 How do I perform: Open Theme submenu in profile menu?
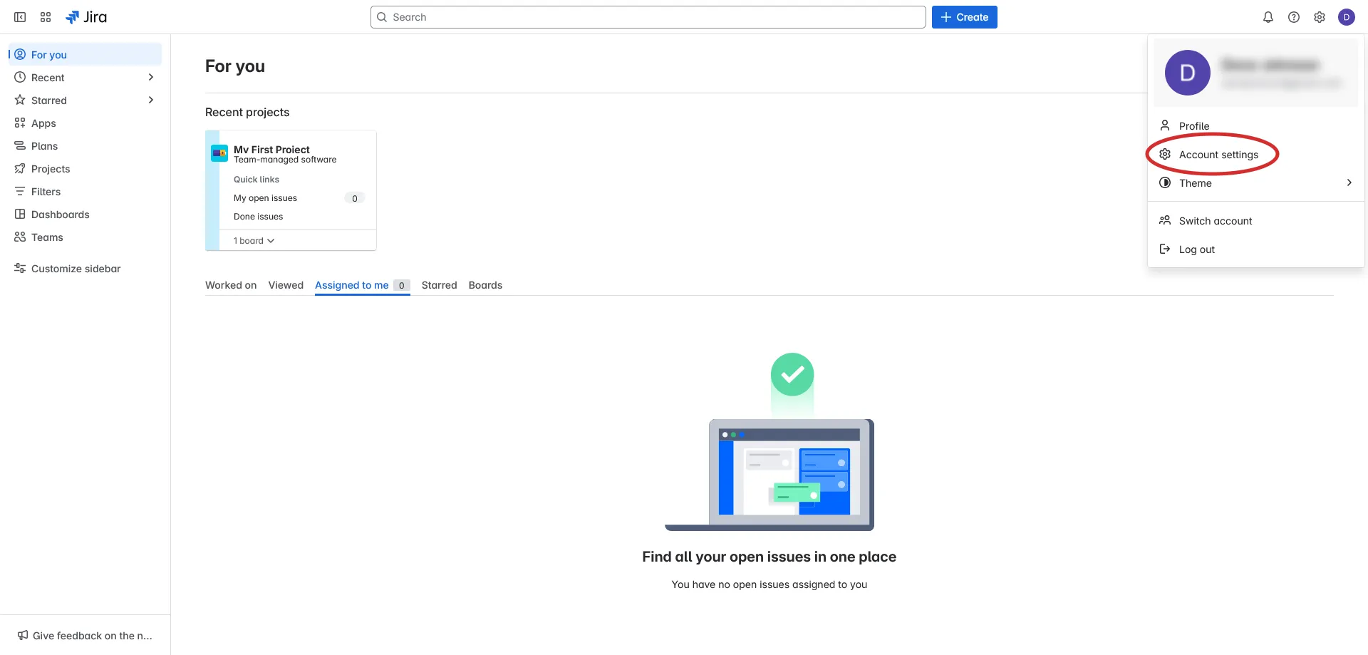pyautogui.click(x=1255, y=183)
